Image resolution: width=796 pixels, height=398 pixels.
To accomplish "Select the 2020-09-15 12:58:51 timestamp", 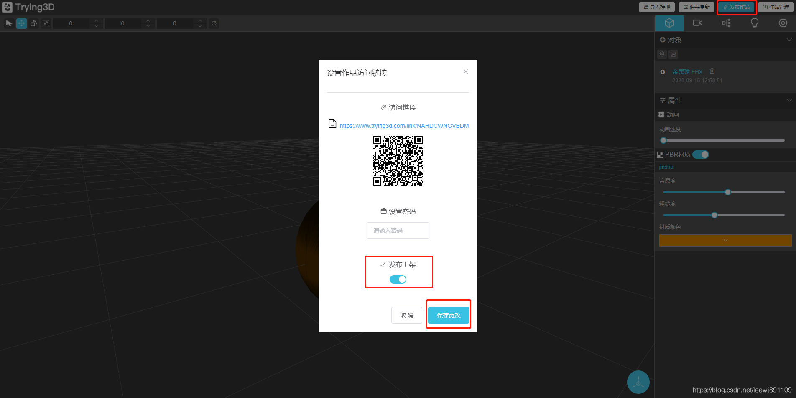I will (x=697, y=80).
